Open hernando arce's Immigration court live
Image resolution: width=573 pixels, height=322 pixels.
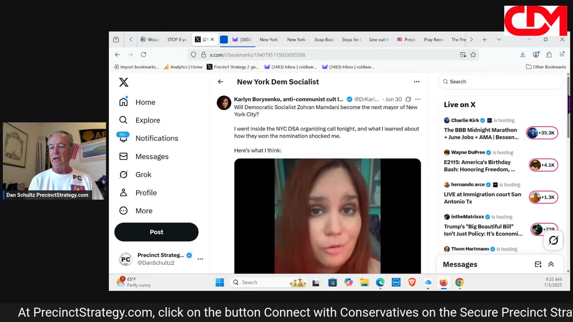(483, 198)
